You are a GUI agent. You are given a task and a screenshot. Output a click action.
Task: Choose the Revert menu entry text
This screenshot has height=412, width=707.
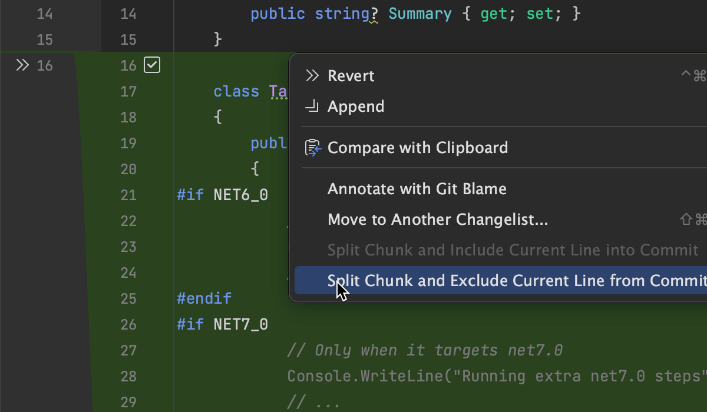tap(351, 76)
